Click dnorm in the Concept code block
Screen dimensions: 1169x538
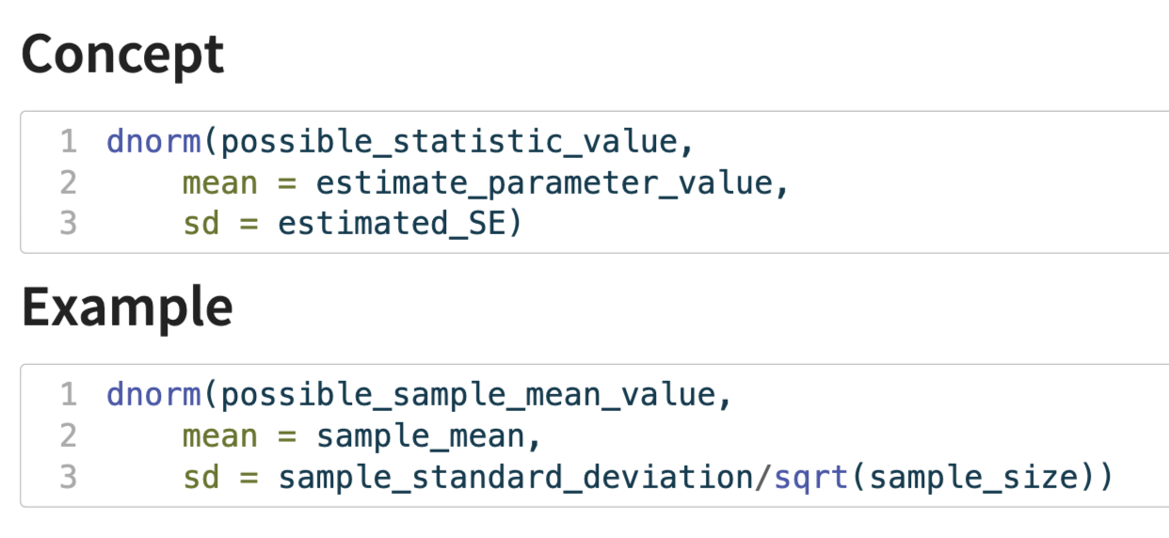point(153,141)
